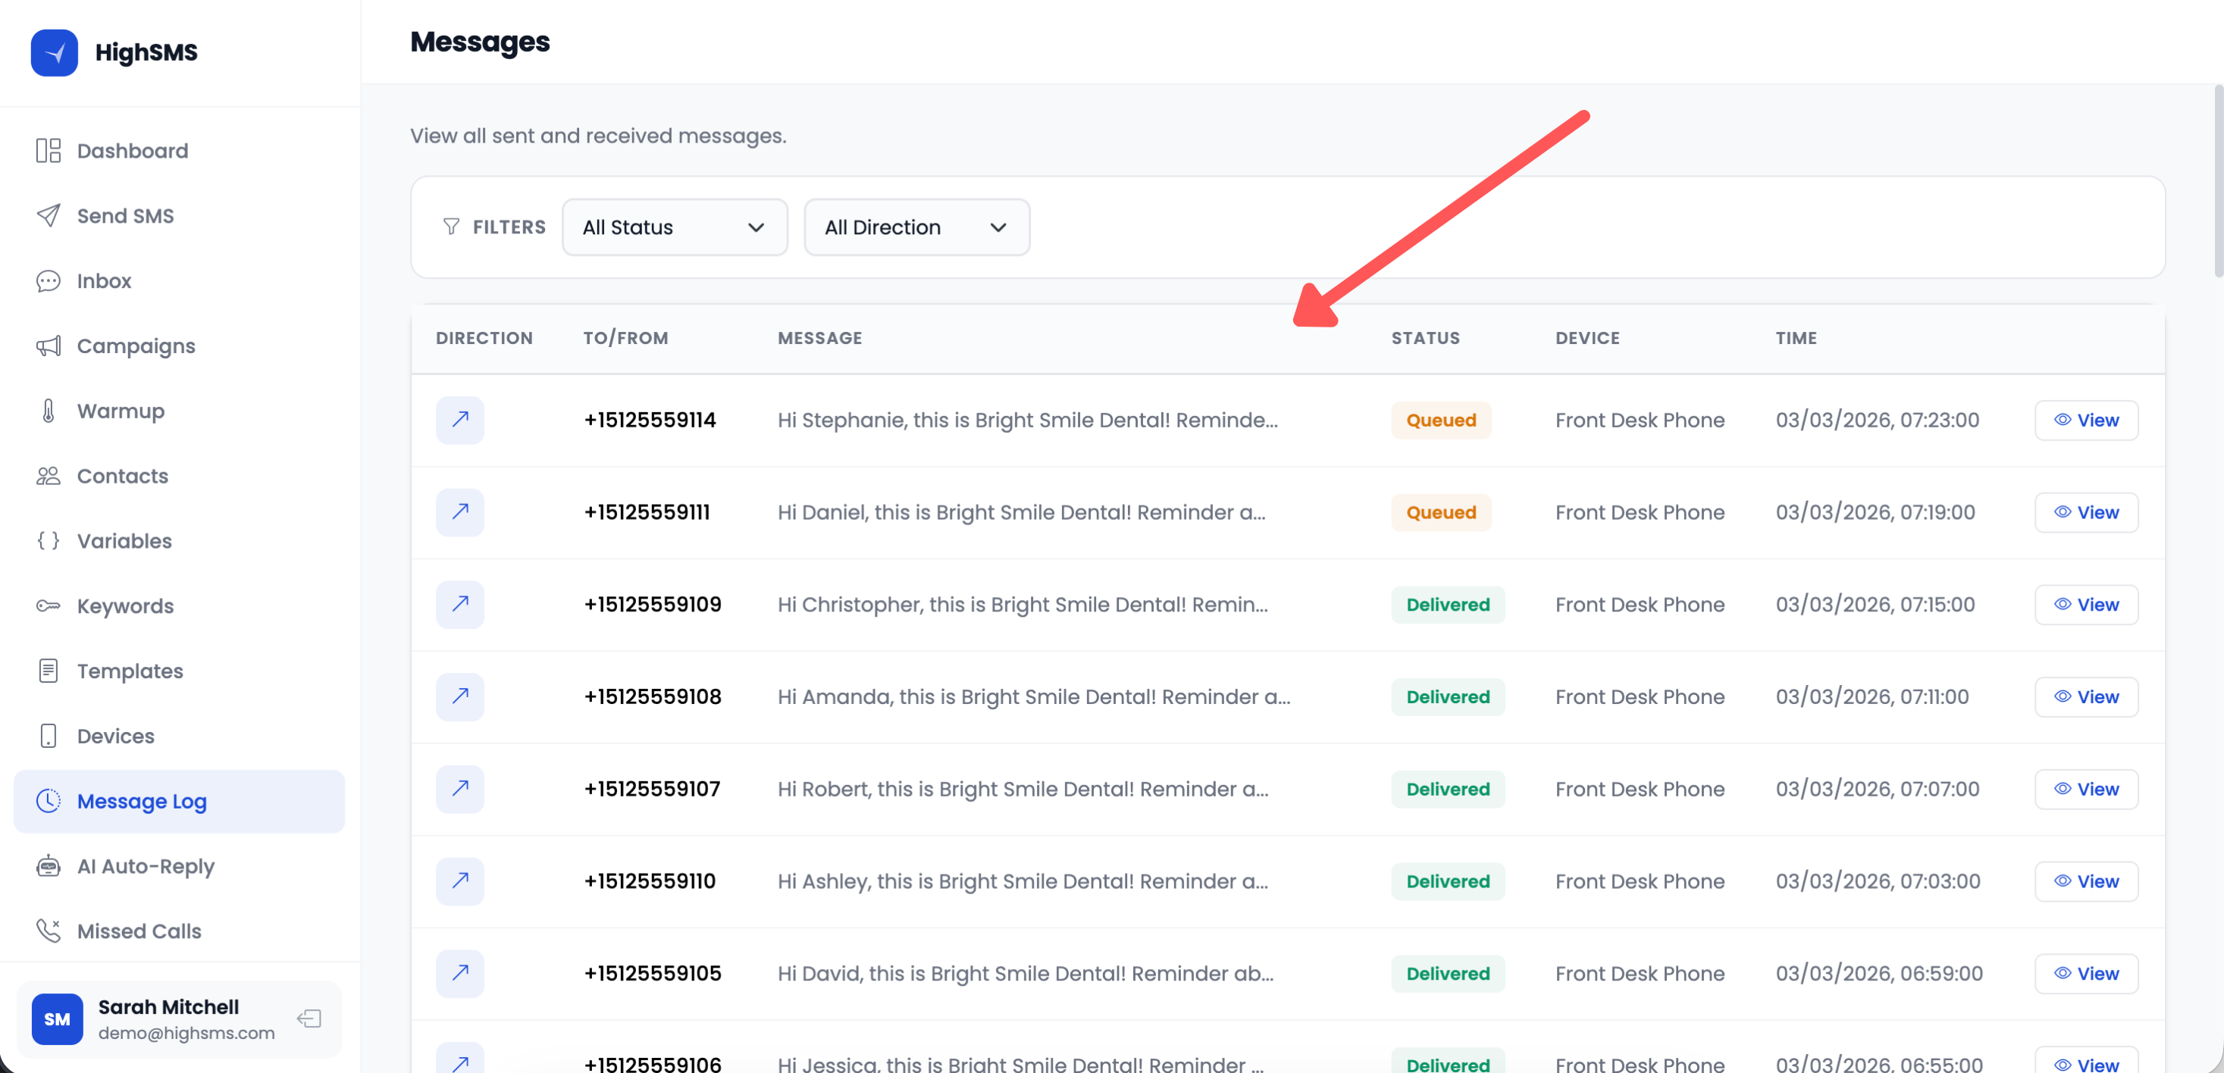Open the Inbox chat bubble icon
The width and height of the screenshot is (2224, 1073).
[49, 280]
